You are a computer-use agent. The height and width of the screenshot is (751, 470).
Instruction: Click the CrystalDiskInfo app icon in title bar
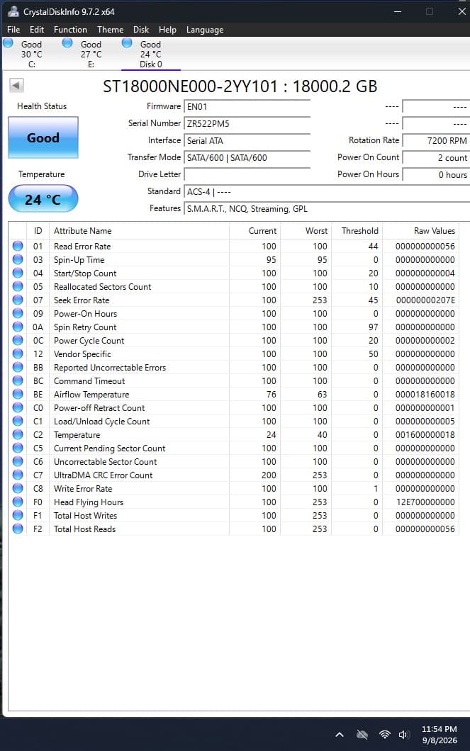pyautogui.click(x=13, y=11)
